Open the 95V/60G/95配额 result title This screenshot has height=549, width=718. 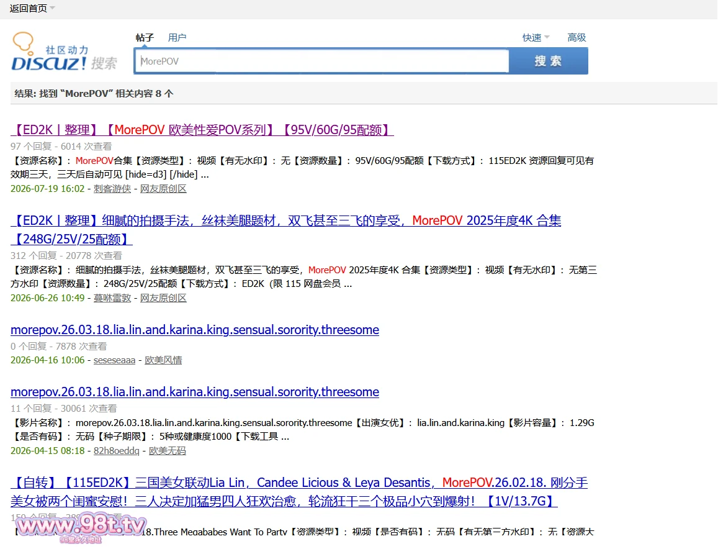click(202, 130)
